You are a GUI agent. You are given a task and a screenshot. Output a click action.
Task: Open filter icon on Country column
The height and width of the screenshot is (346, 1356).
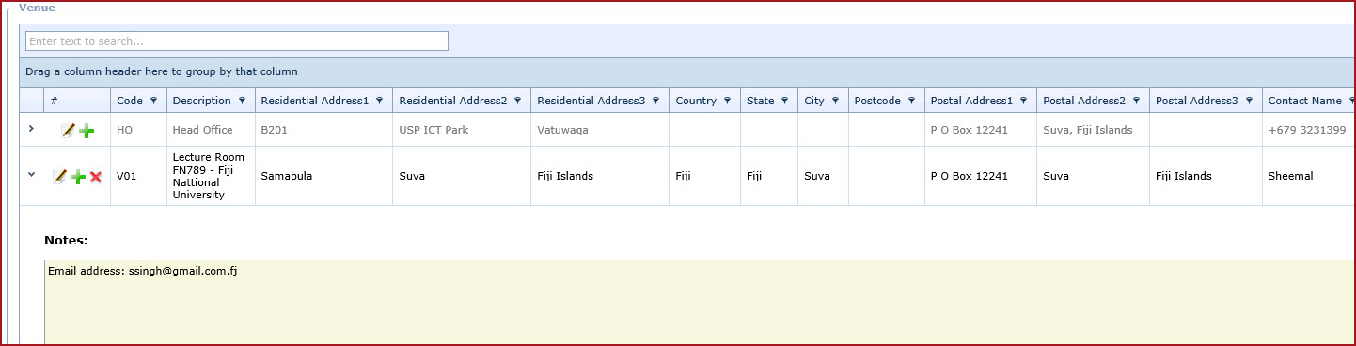[727, 101]
